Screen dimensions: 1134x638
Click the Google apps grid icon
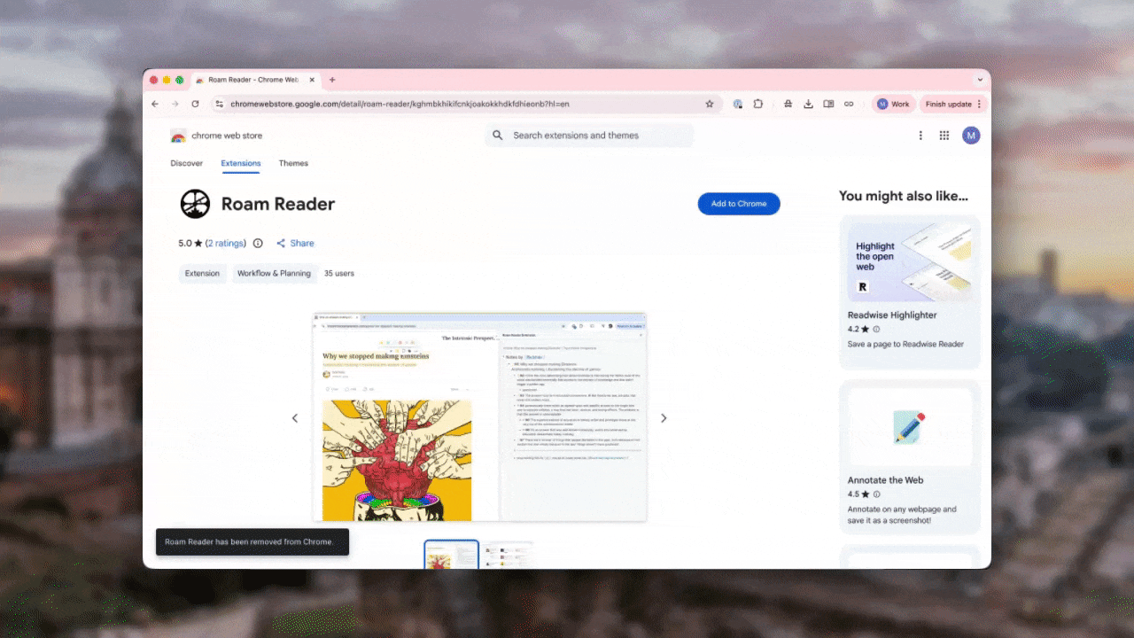[x=944, y=136]
